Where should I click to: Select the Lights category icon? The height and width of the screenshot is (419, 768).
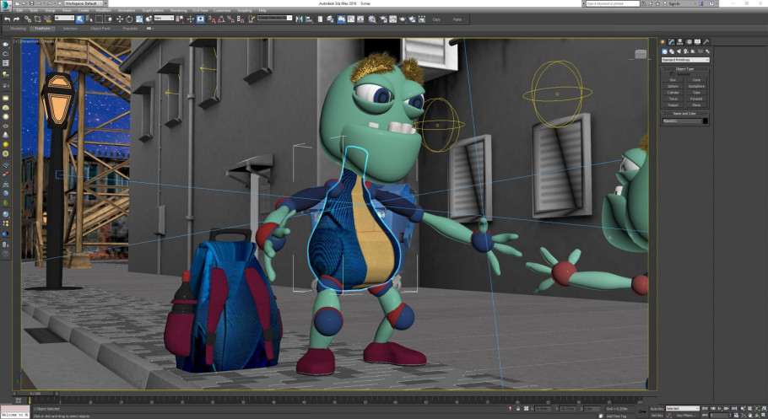(x=679, y=51)
